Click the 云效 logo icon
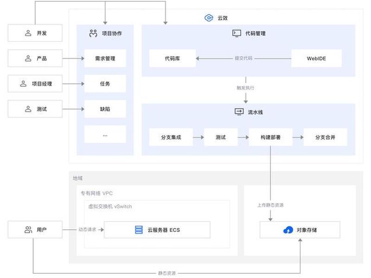Screen dimensions: 371x278 point(209,18)
